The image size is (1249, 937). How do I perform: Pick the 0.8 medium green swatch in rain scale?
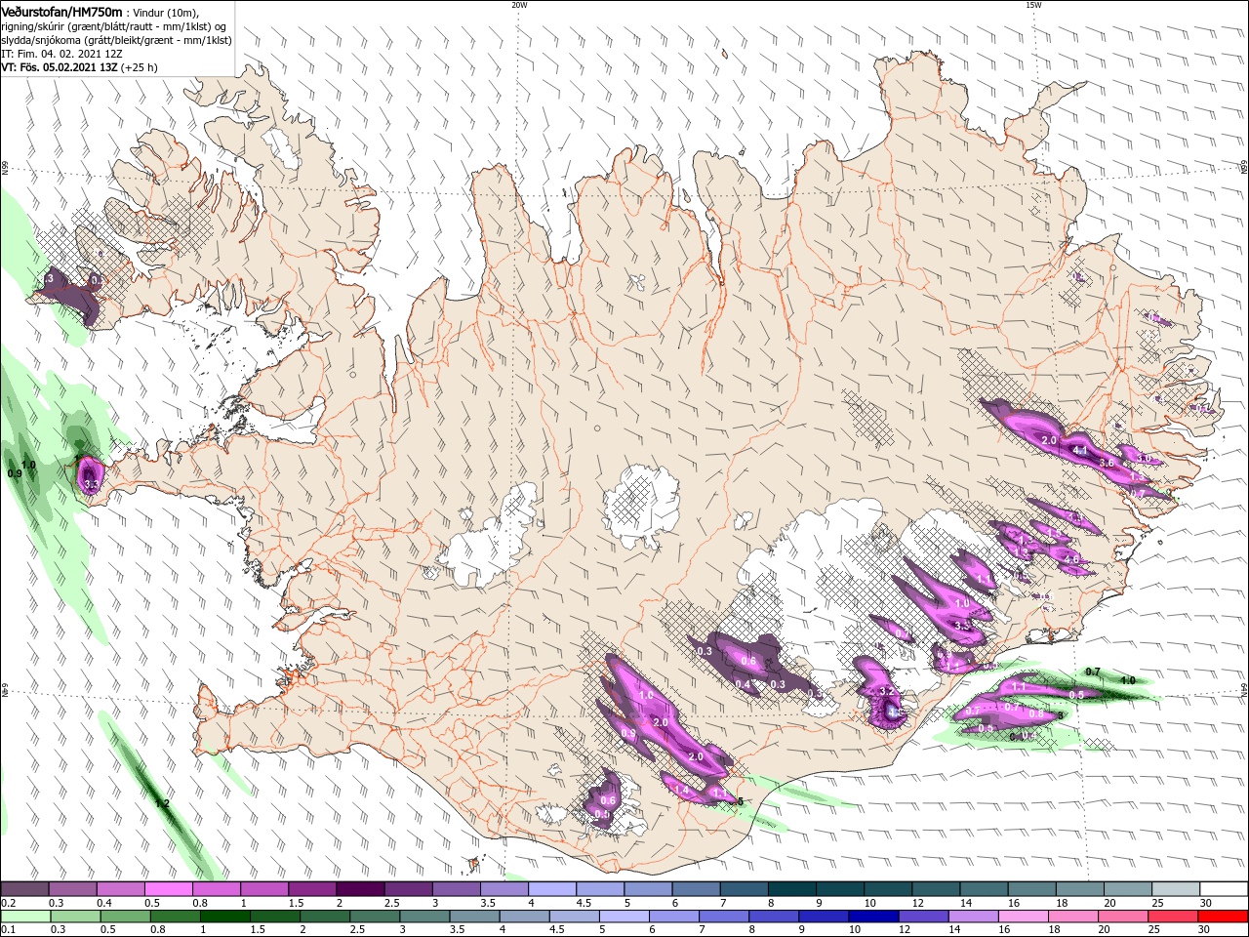coord(178,917)
